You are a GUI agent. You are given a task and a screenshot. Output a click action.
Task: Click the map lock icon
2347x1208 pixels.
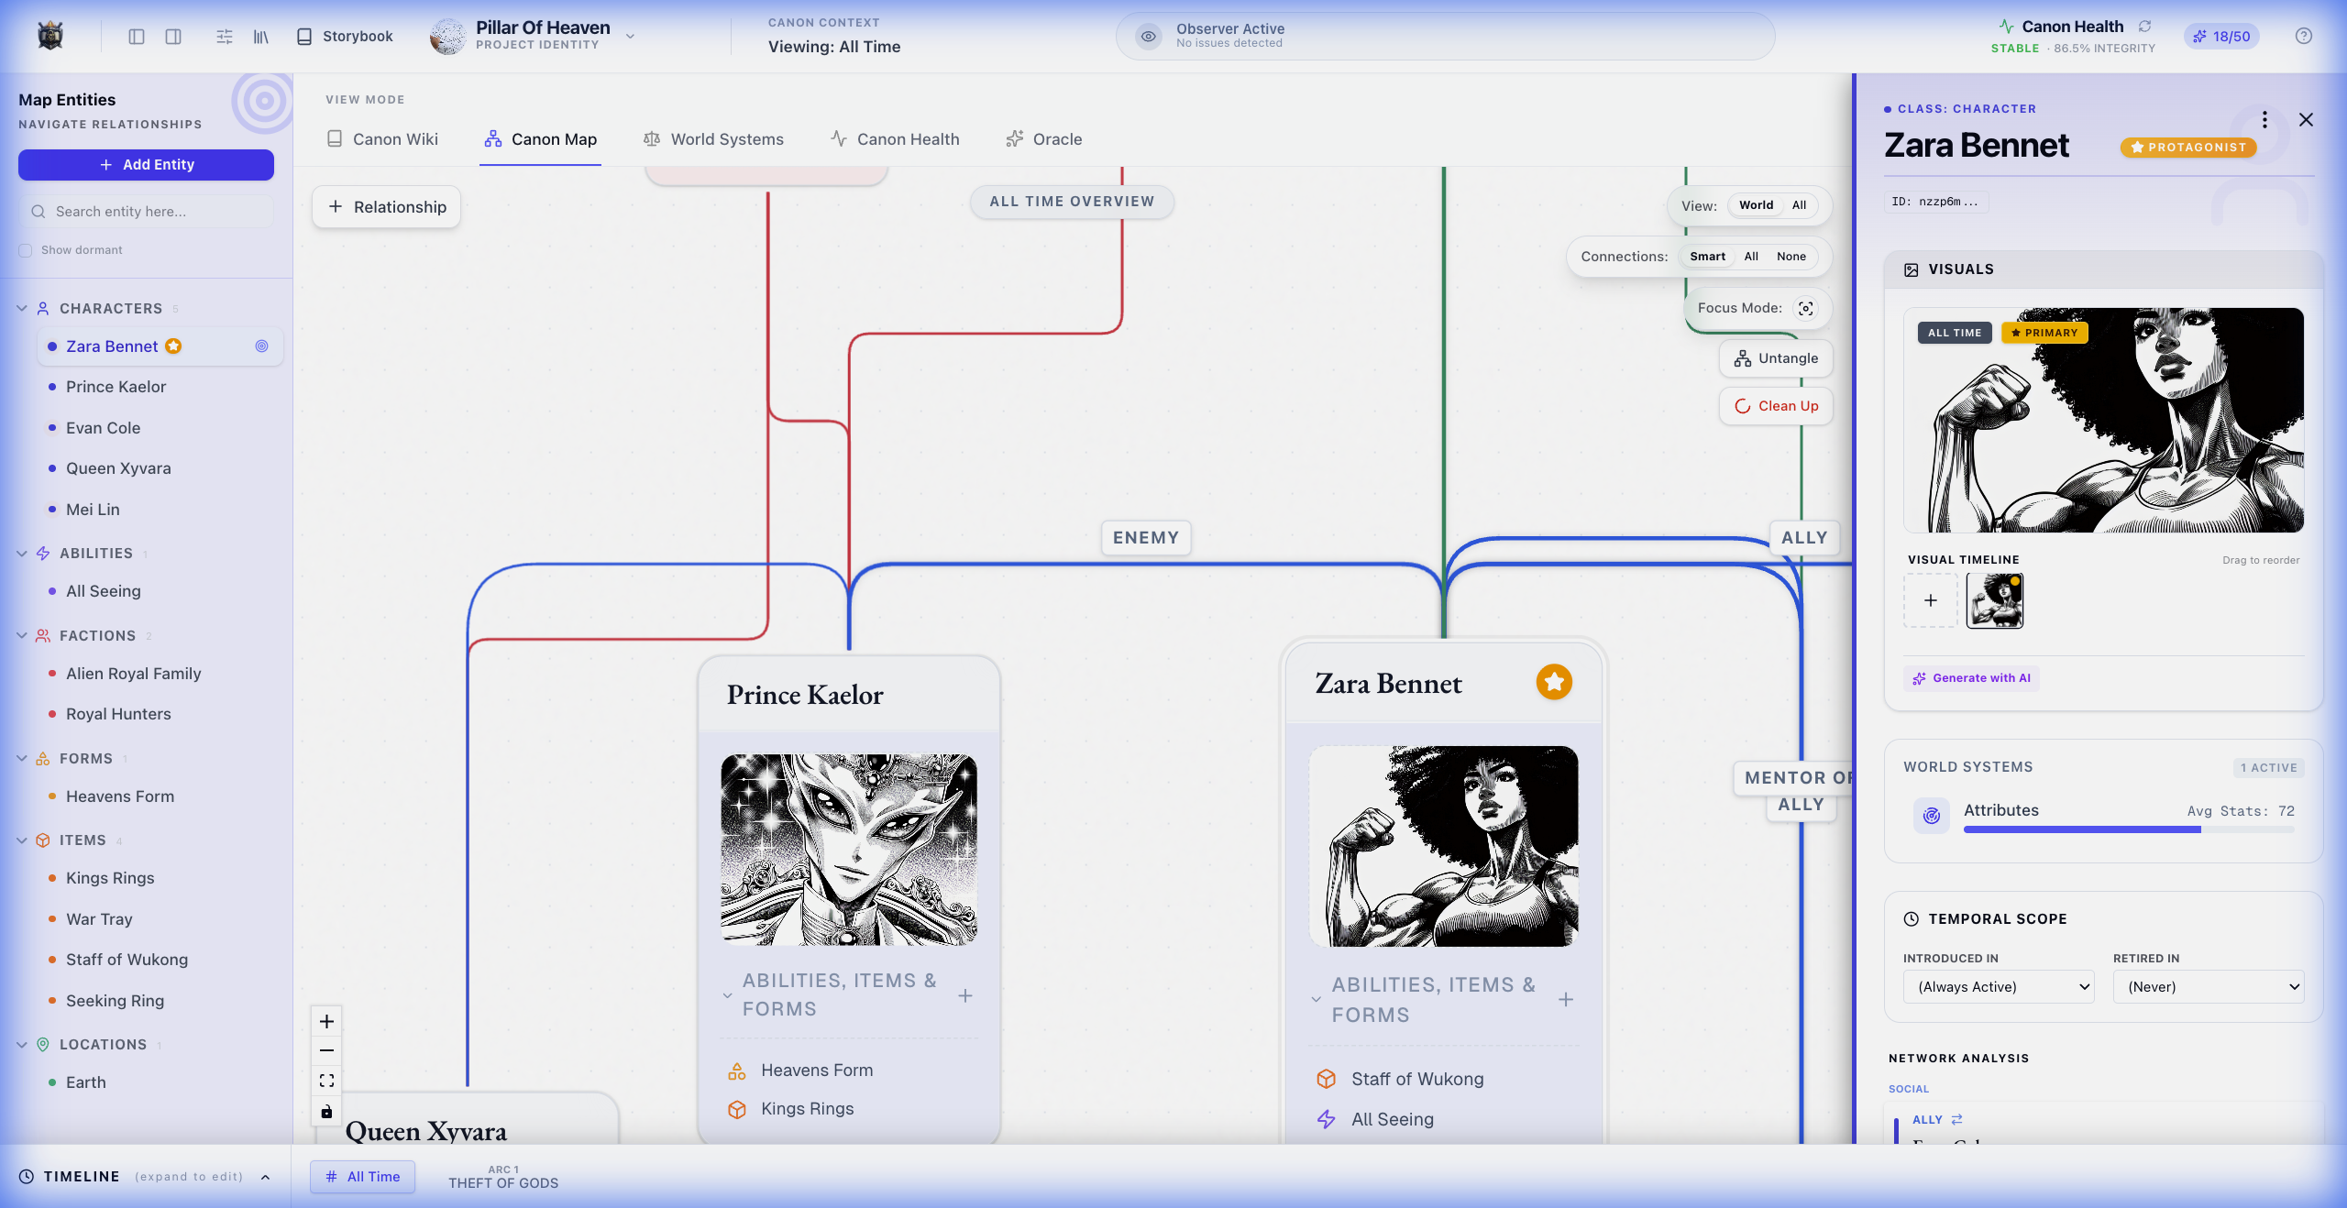click(326, 1112)
